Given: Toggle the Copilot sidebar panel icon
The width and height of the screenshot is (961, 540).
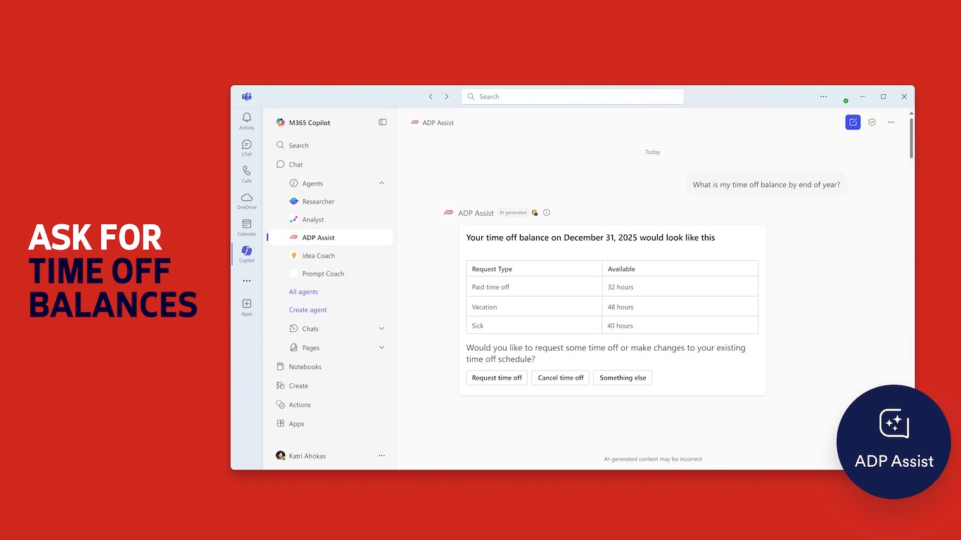Looking at the screenshot, I should coord(383,122).
